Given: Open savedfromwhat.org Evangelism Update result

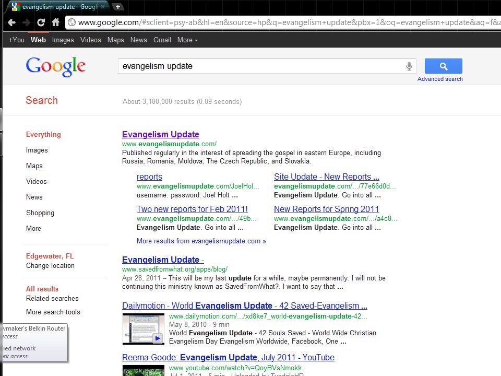Looking at the screenshot, I should [163, 260].
